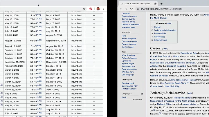Image resolution: width=209 pixels, height=117 pixels.
Task: Open Community portal link
Action: (129, 41)
